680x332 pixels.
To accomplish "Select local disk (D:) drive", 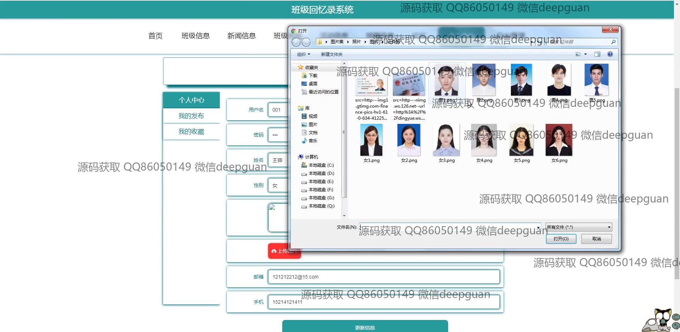I will coord(321,173).
